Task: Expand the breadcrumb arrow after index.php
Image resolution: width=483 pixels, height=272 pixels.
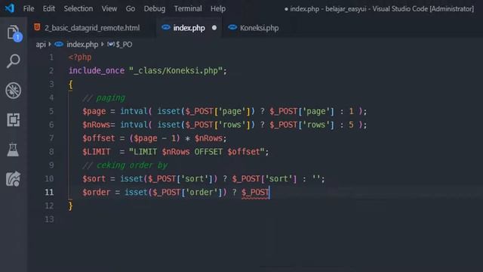Action: 103,45
